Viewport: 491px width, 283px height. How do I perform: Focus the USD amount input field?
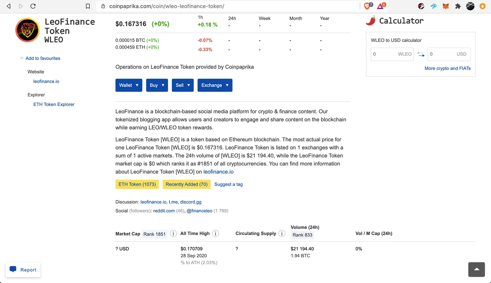449,54
